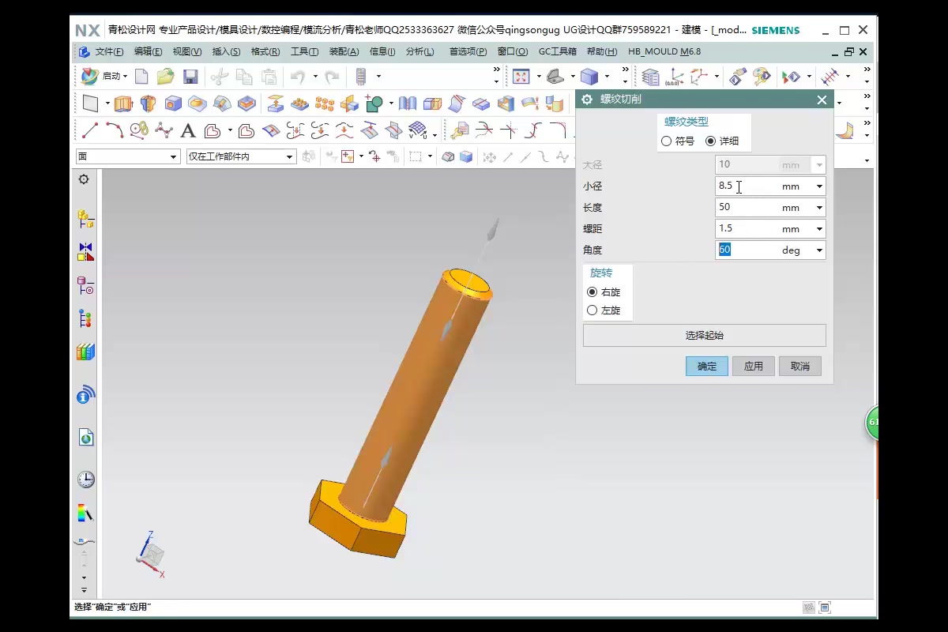Click the 选择起始 button
Screen dimensions: 948x632
pos(704,335)
